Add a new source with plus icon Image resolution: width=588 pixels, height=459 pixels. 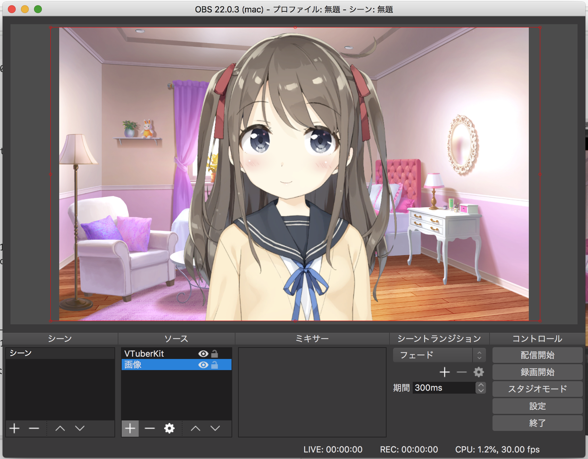click(130, 428)
